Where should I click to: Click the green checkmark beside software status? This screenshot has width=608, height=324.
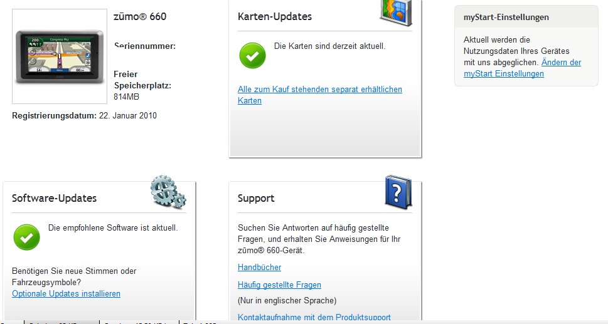click(27, 237)
